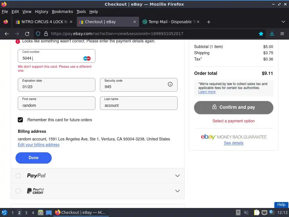289x217 pixels.
Task: Click the Checkout eBay taskbar window button
Action: 81,212
